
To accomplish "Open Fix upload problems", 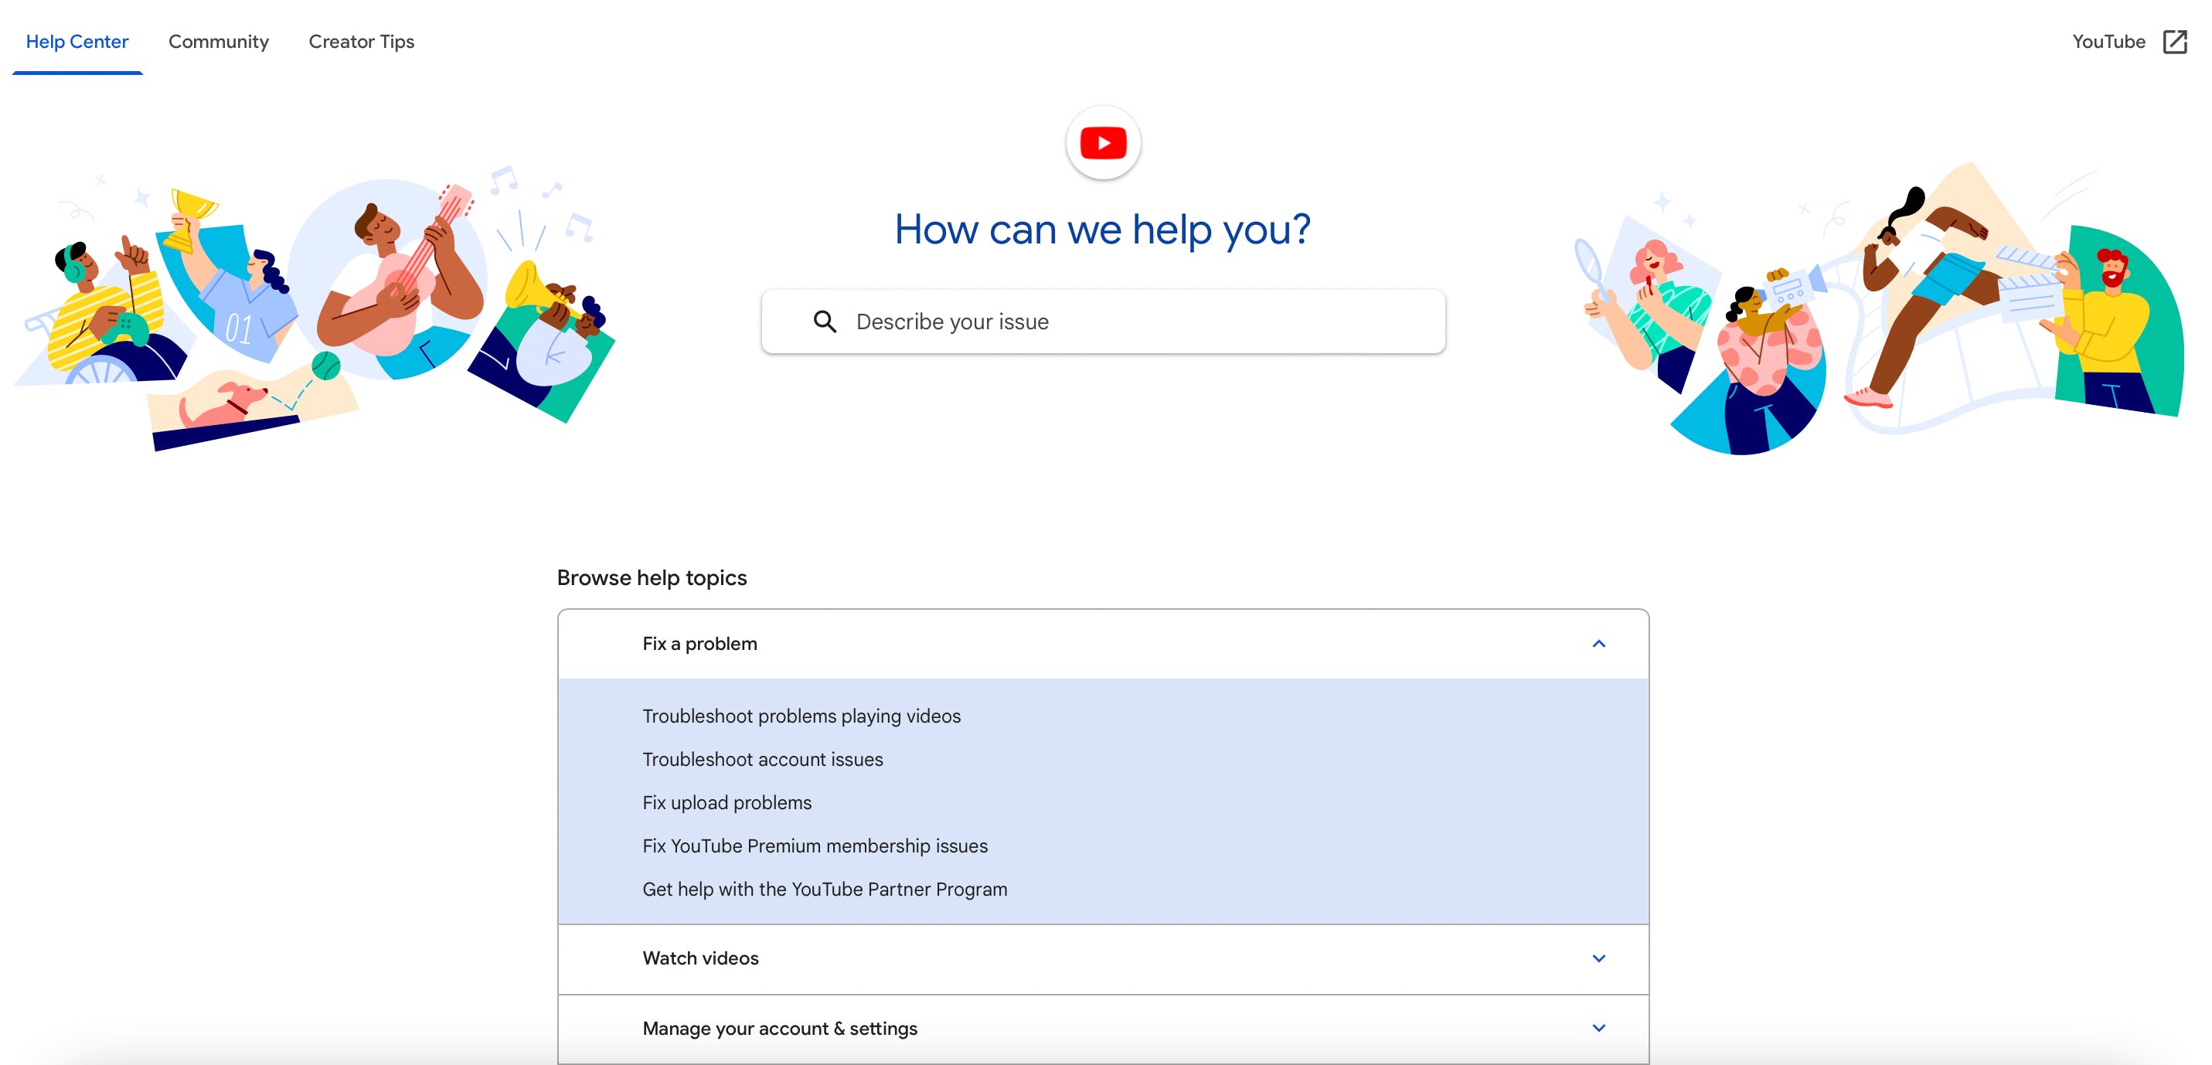I will click(727, 803).
